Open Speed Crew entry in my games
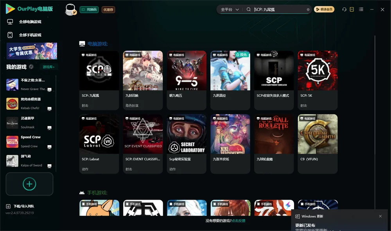This screenshot has width=391, height=231. click(29, 142)
